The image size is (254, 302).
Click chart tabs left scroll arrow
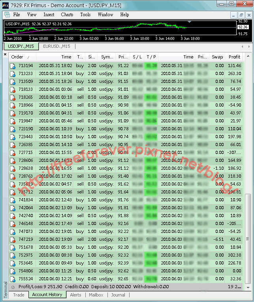point(242,47)
